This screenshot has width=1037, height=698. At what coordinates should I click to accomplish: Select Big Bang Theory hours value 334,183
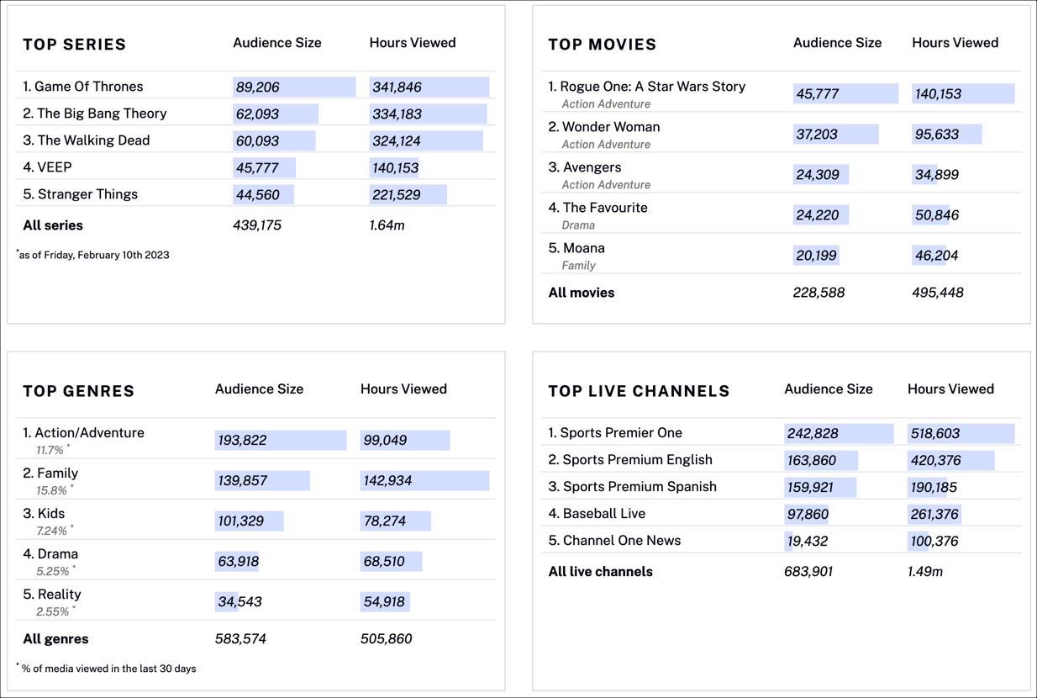click(x=397, y=114)
